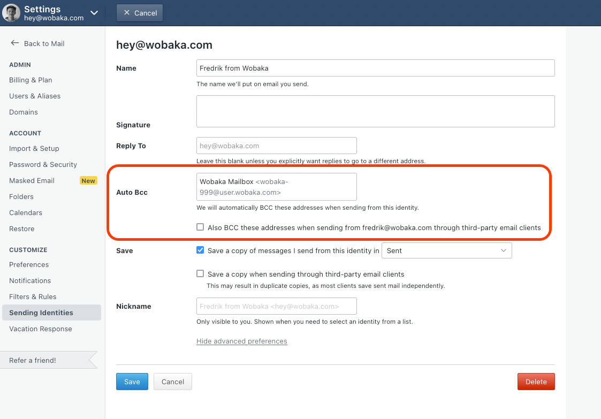Click the top bar Cancel button
Image resolution: width=601 pixels, height=419 pixels.
point(140,13)
